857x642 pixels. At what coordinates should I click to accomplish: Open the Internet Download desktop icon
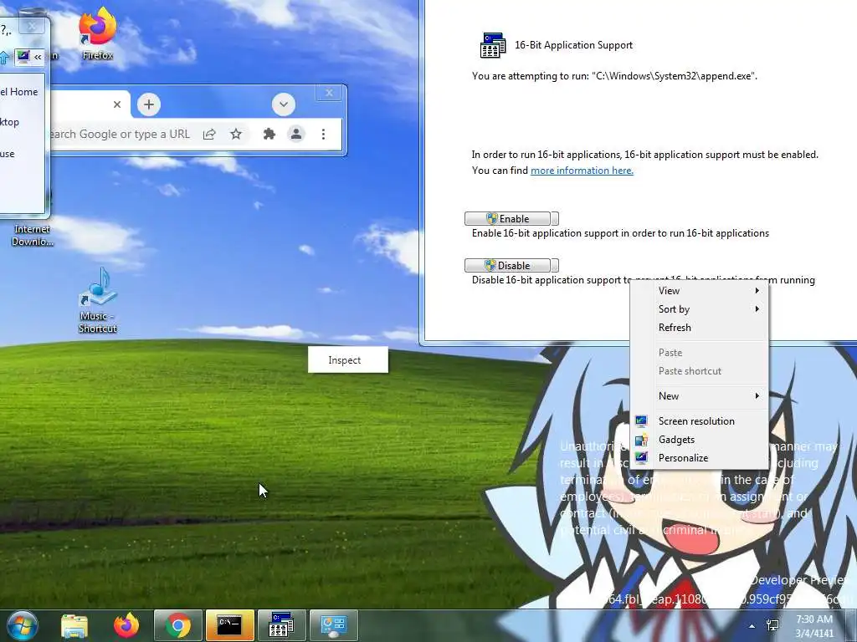point(32,235)
